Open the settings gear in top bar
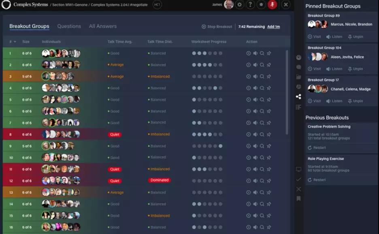Image resolution: width=379 pixels, height=234 pixels. (240, 4)
